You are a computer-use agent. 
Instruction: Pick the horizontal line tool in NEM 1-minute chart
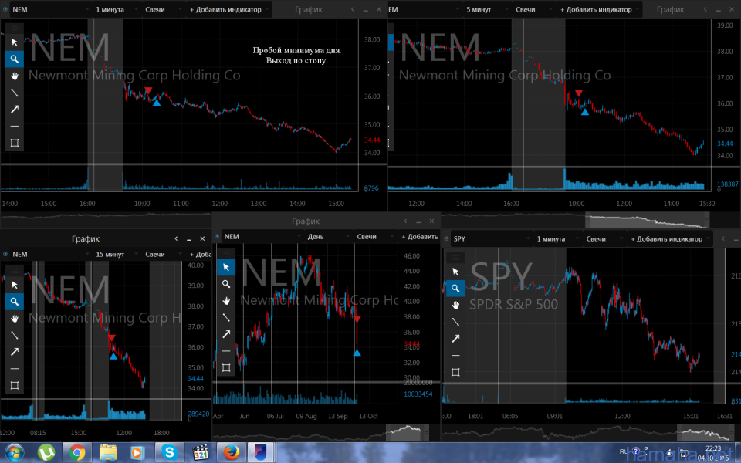click(15, 126)
